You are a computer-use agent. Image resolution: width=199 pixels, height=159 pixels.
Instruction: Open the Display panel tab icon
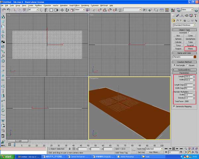[x=191, y=15]
